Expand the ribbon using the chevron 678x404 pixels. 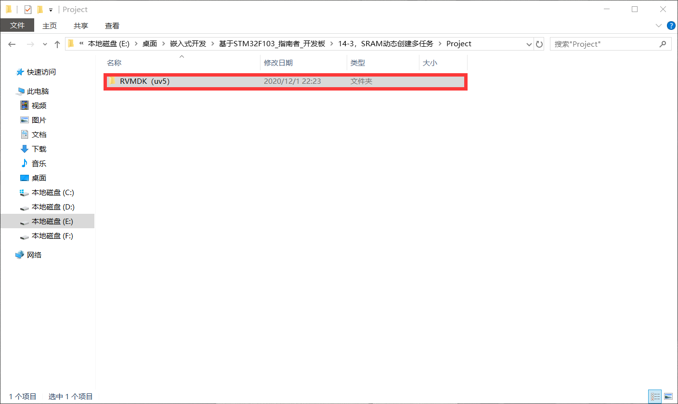click(659, 26)
